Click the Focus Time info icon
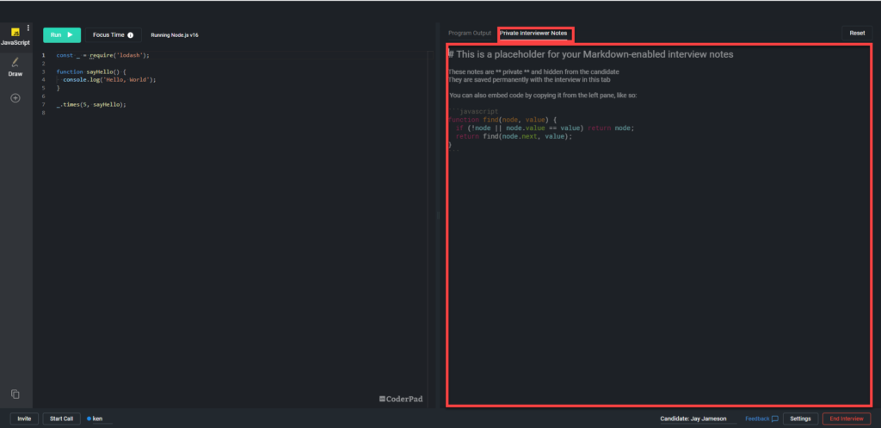Viewport: 881px width, 428px height. click(x=131, y=34)
